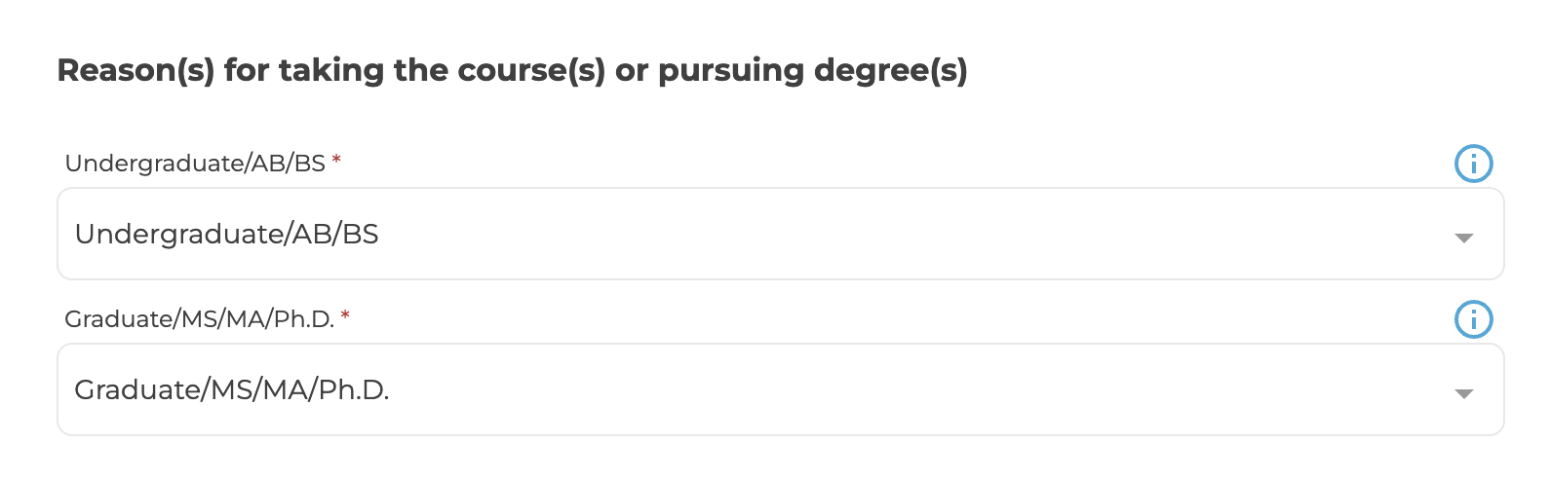1550x479 pixels.
Task: Click the Graduate/MS/MA/Ph.D. field label
Action: point(200,319)
